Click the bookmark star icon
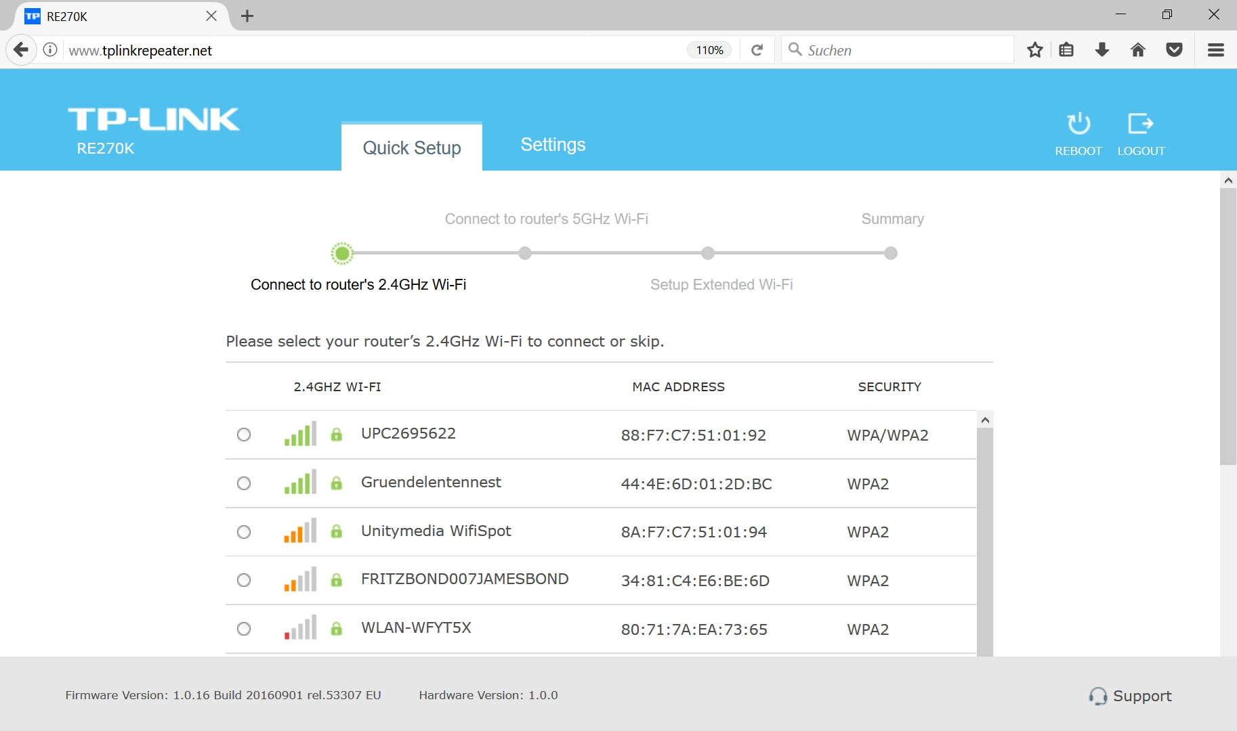 (x=1034, y=50)
